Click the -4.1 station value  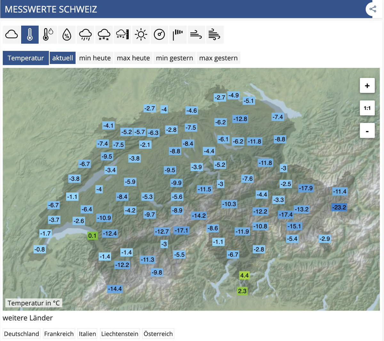coord(108,126)
